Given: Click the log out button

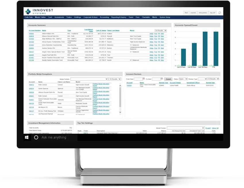Looking at the screenshot, I should pyautogui.click(x=213, y=13).
